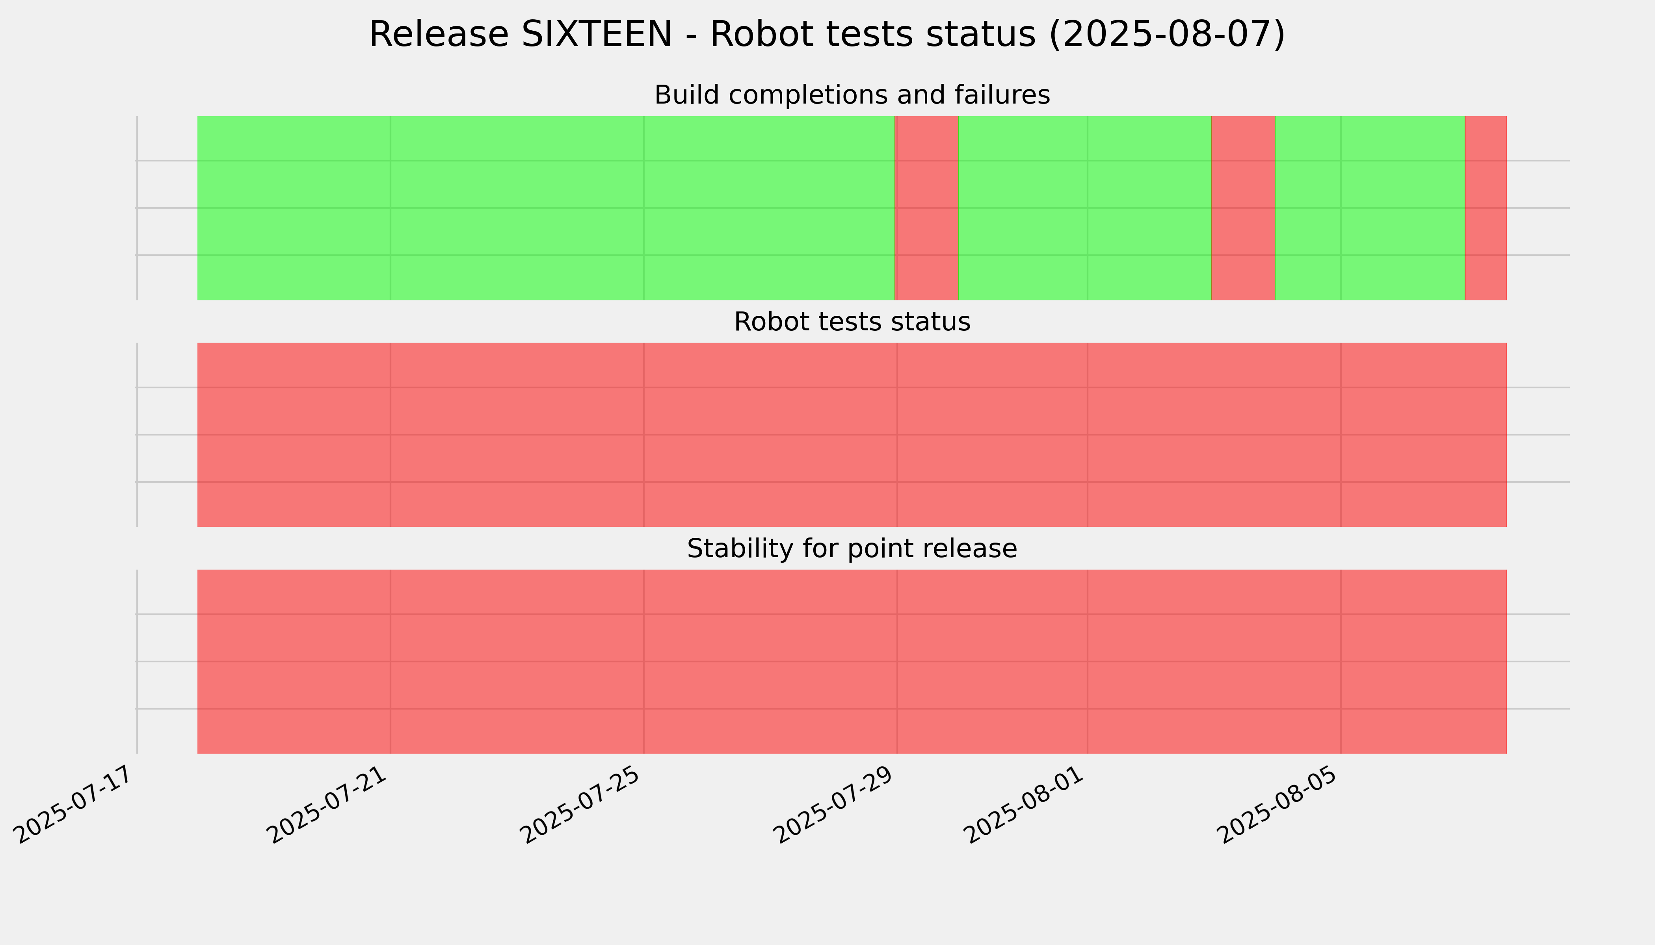Click the first green build segment before 07-21
Screen dimensions: 1655x945
coord(294,208)
